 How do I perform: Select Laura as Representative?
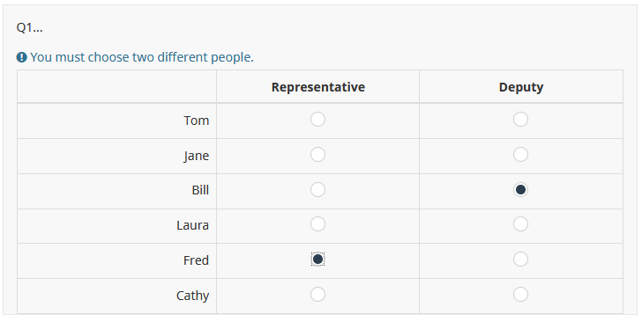click(317, 224)
